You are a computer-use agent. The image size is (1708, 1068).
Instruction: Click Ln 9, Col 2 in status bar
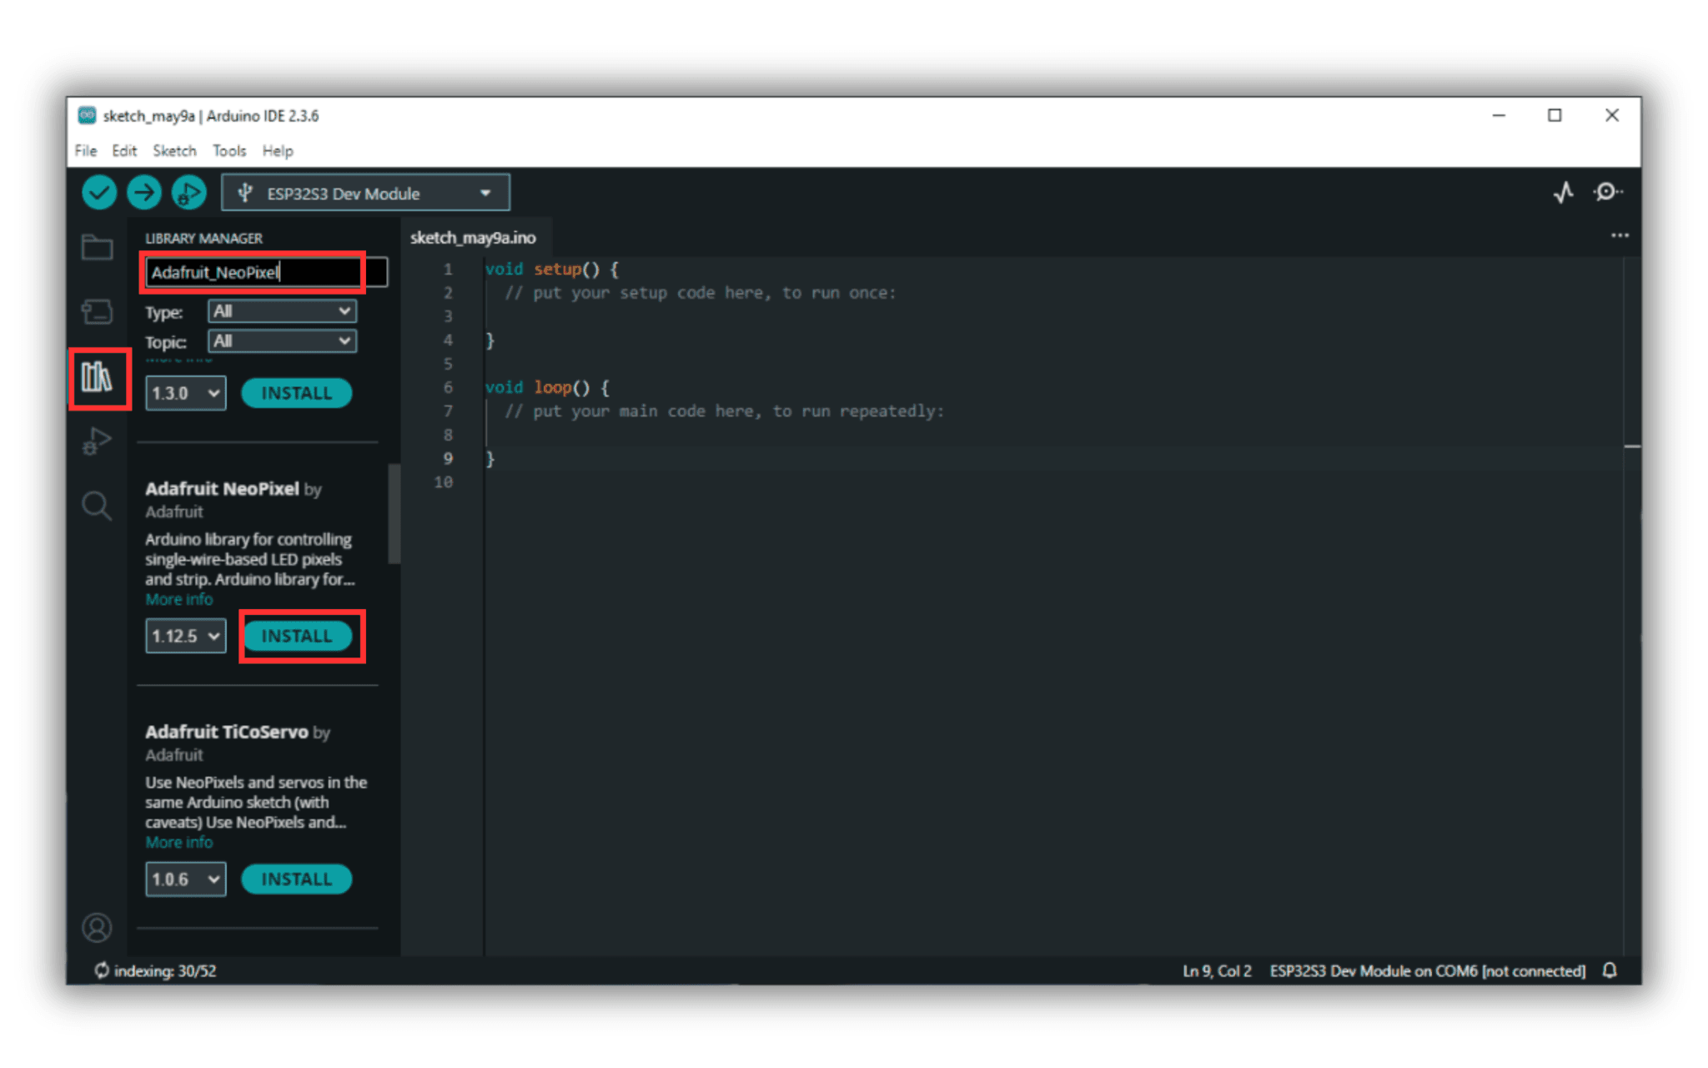(x=1217, y=971)
